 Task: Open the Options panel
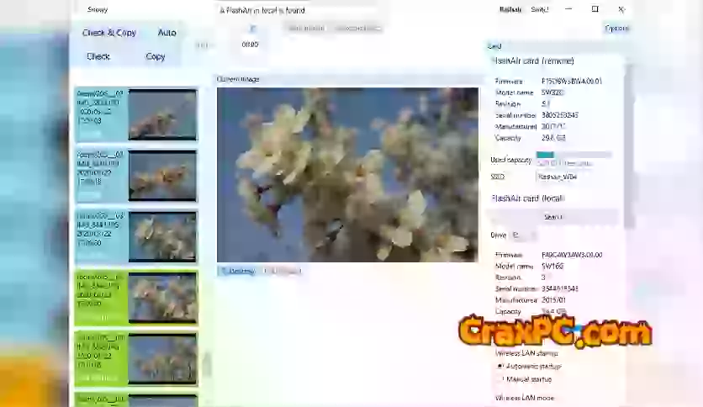[616, 29]
